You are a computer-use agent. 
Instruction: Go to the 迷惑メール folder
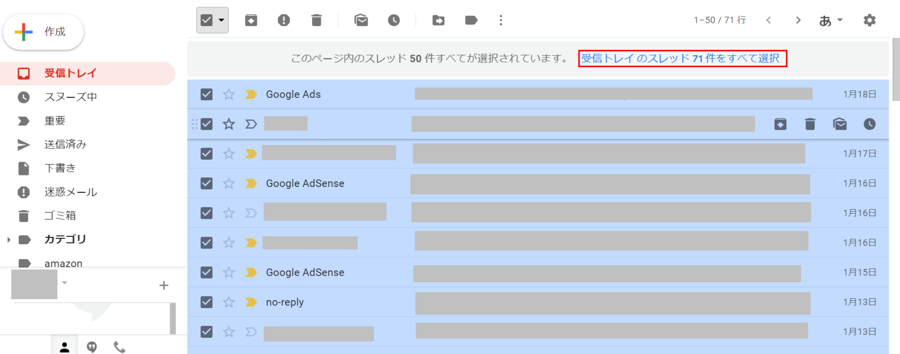click(x=71, y=192)
